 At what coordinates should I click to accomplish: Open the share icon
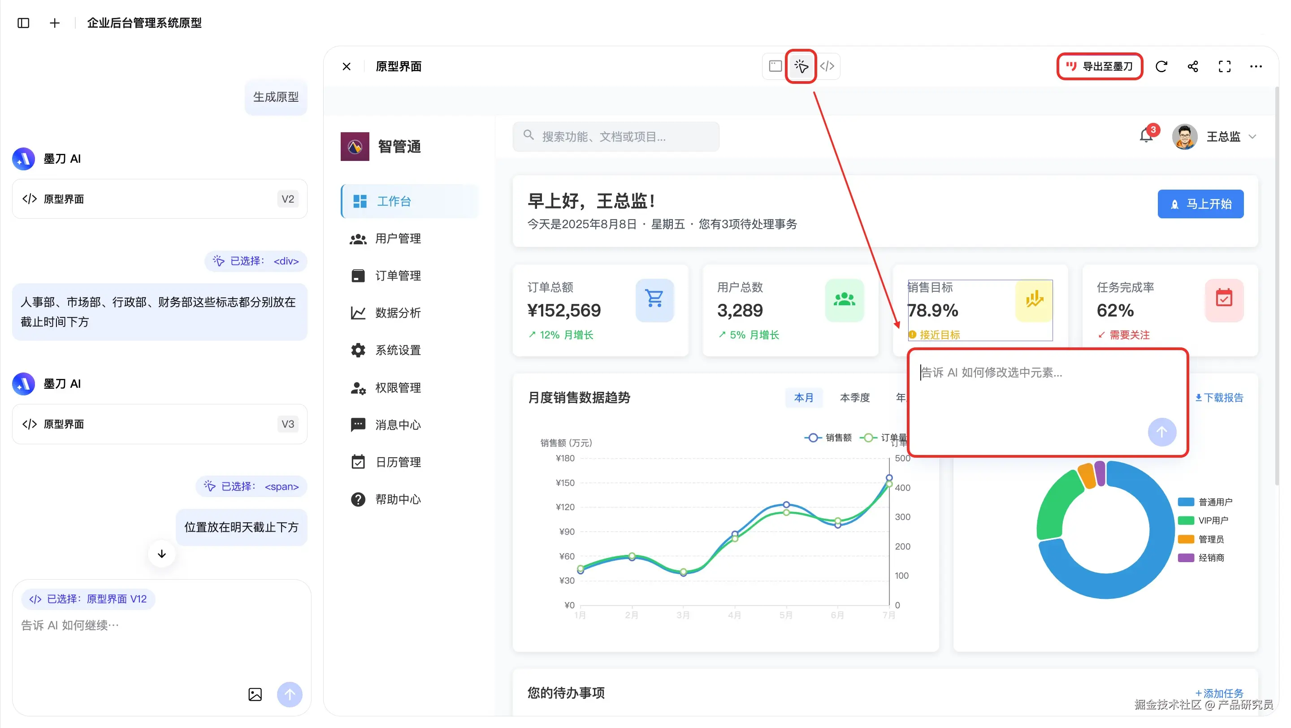click(x=1192, y=66)
